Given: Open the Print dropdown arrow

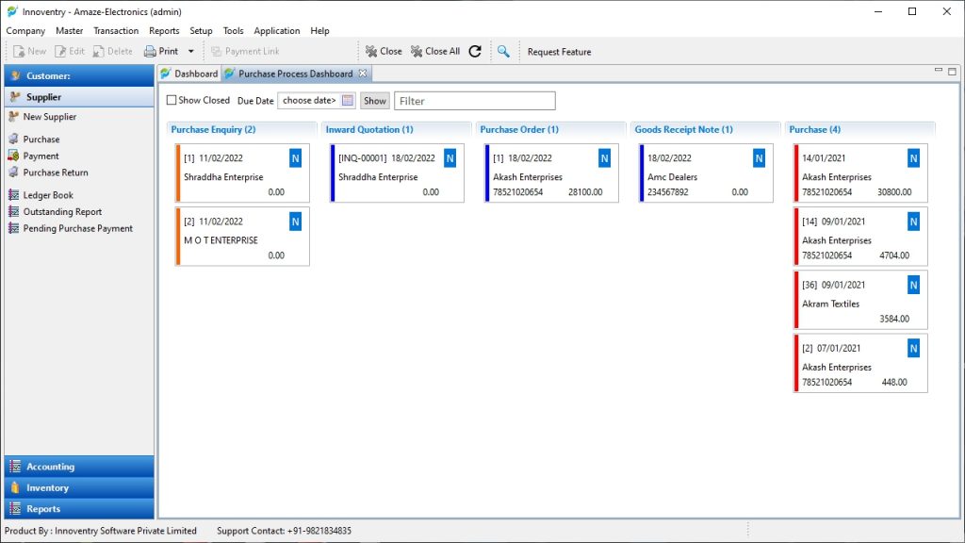Looking at the screenshot, I should [x=190, y=52].
